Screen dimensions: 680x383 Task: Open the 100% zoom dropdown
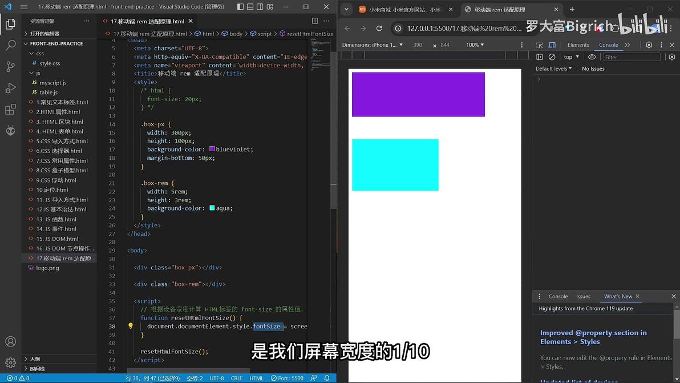point(475,45)
